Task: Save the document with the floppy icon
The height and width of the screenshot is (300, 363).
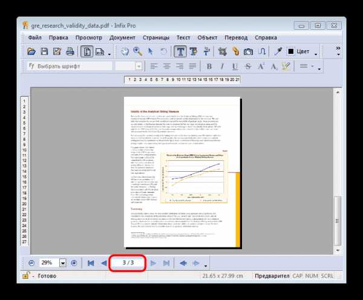Action: 44,51
